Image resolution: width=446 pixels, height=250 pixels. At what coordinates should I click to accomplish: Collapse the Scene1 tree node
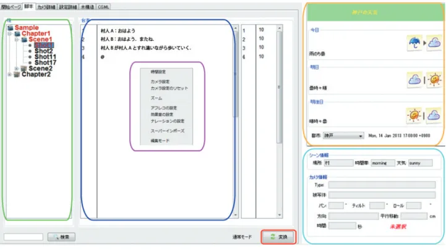click(x=17, y=40)
